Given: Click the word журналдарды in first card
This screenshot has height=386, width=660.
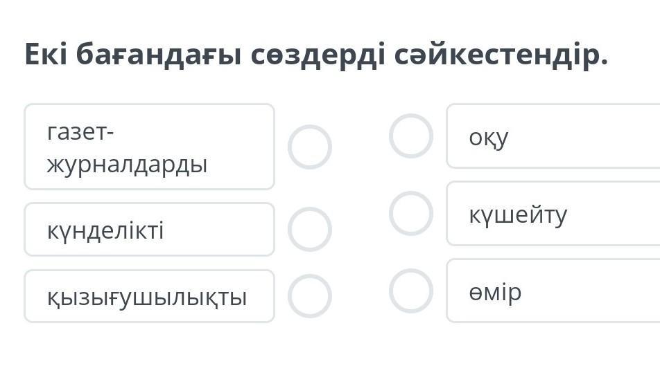Looking at the screenshot, I should (127, 165).
